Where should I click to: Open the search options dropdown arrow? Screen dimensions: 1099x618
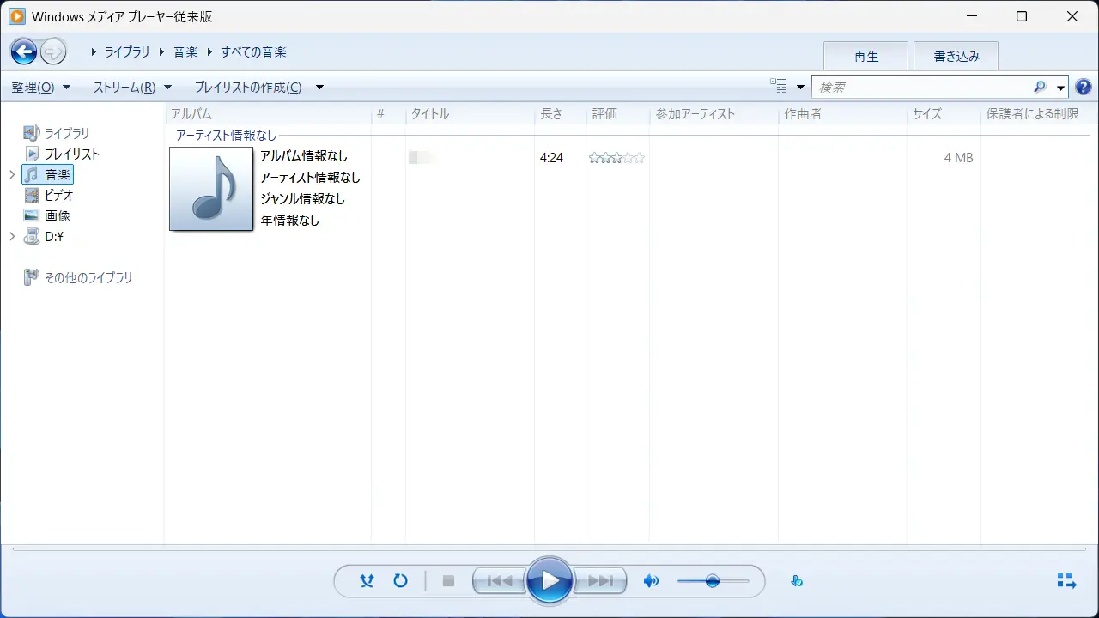pyautogui.click(x=1061, y=87)
